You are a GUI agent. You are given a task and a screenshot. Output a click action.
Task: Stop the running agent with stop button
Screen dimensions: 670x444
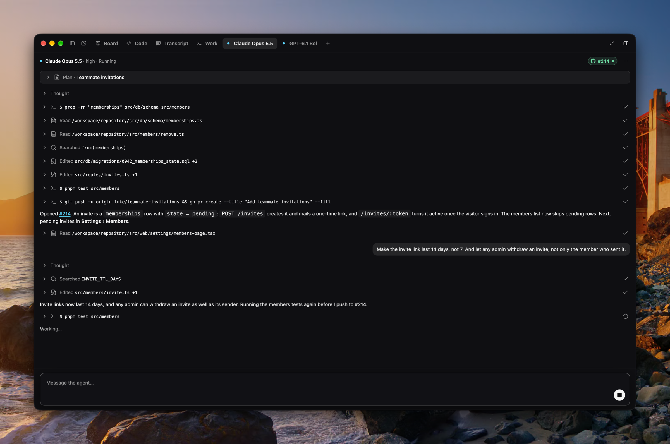click(x=619, y=395)
